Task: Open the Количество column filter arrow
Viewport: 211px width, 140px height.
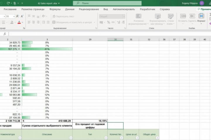Action: pyautogui.click(x=122, y=138)
